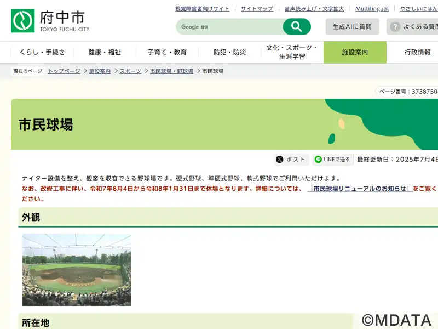Click the baseball stadium exterior photo
This screenshot has width=438, height=329.
[77, 270]
